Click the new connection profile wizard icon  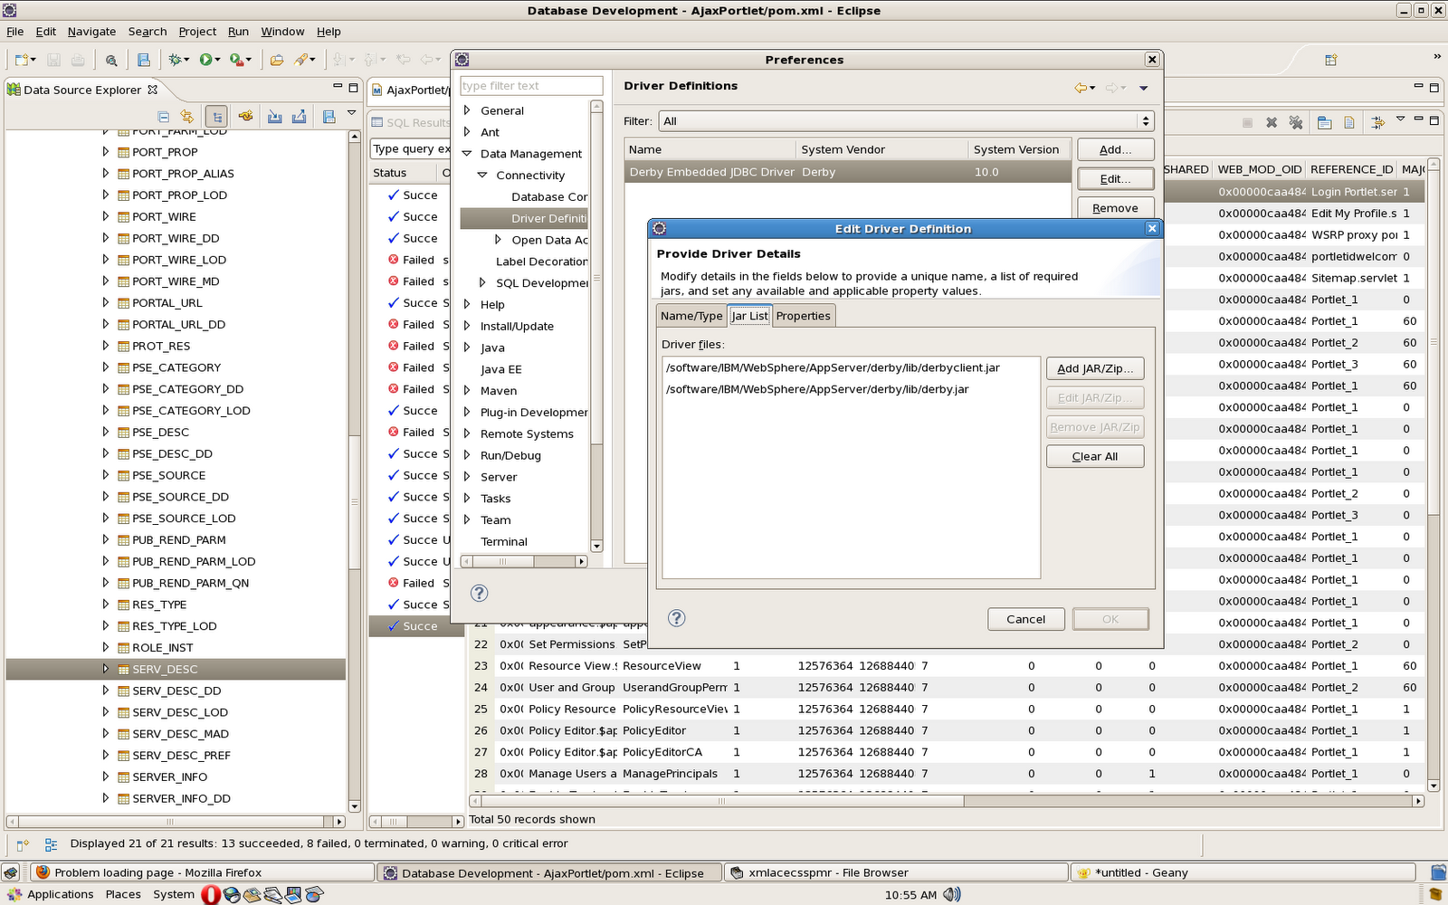tap(246, 116)
